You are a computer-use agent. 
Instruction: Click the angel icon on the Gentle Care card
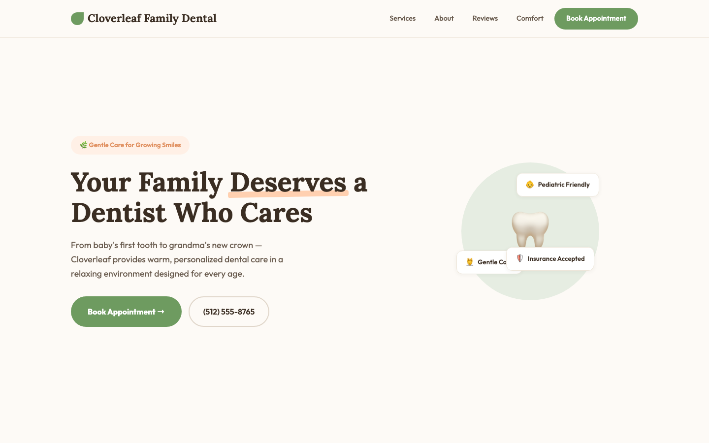(x=470, y=262)
